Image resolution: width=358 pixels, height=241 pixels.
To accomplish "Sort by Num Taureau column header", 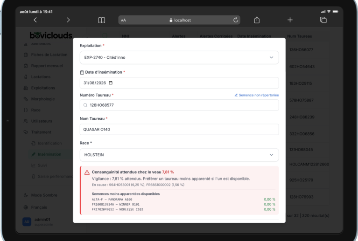I will (300, 36).
